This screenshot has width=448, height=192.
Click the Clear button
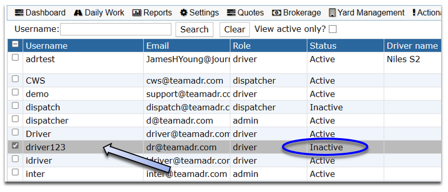tap(235, 29)
